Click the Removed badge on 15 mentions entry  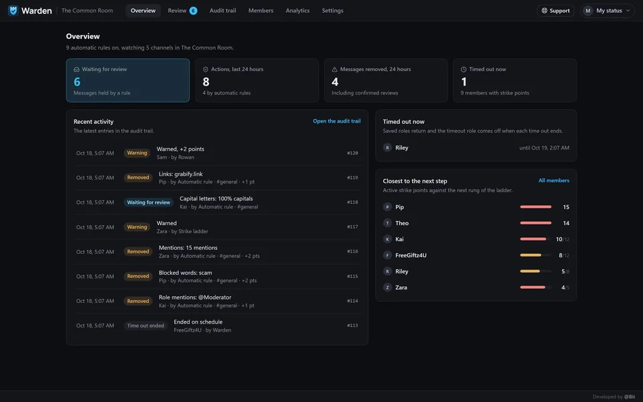pyautogui.click(x=138, y=251)
